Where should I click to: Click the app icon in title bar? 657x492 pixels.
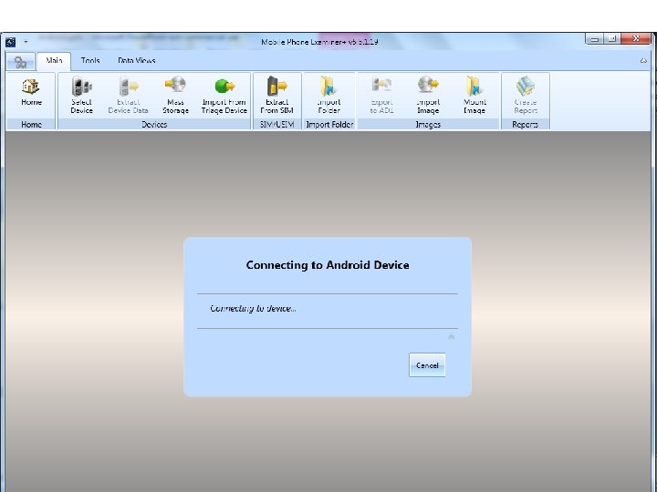point(10,42)
